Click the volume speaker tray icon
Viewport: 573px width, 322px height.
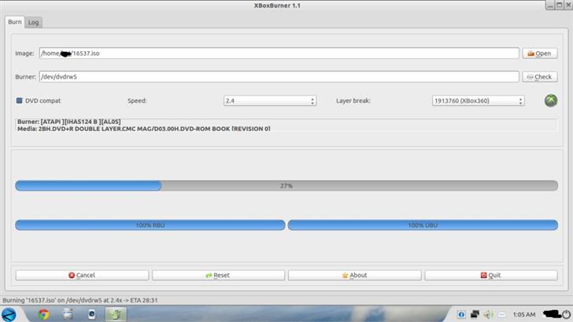tap(488, 314)
